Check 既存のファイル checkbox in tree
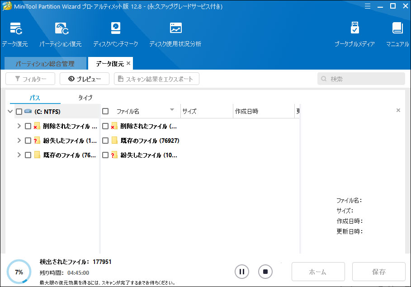 point(28,155)
